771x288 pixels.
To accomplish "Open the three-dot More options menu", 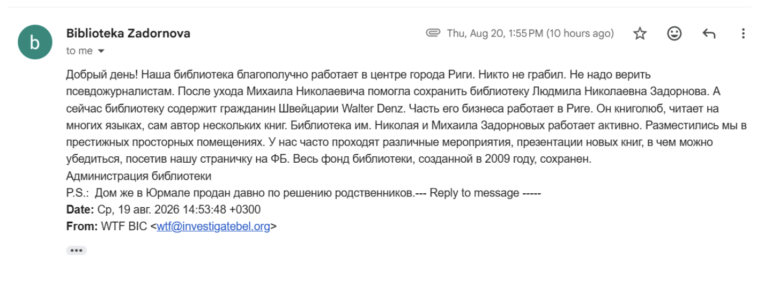I will [743, 34].
